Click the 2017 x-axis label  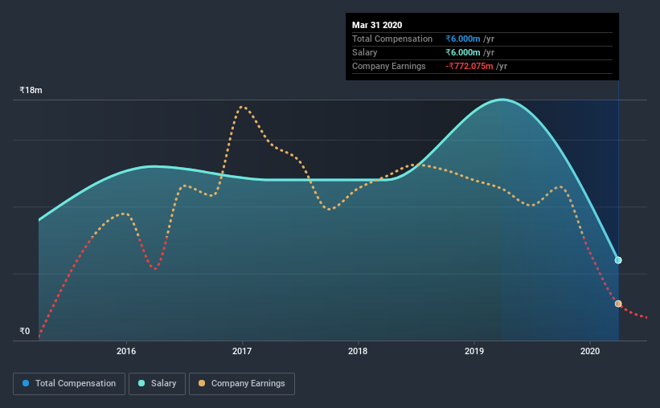click(x=242, y=351)
